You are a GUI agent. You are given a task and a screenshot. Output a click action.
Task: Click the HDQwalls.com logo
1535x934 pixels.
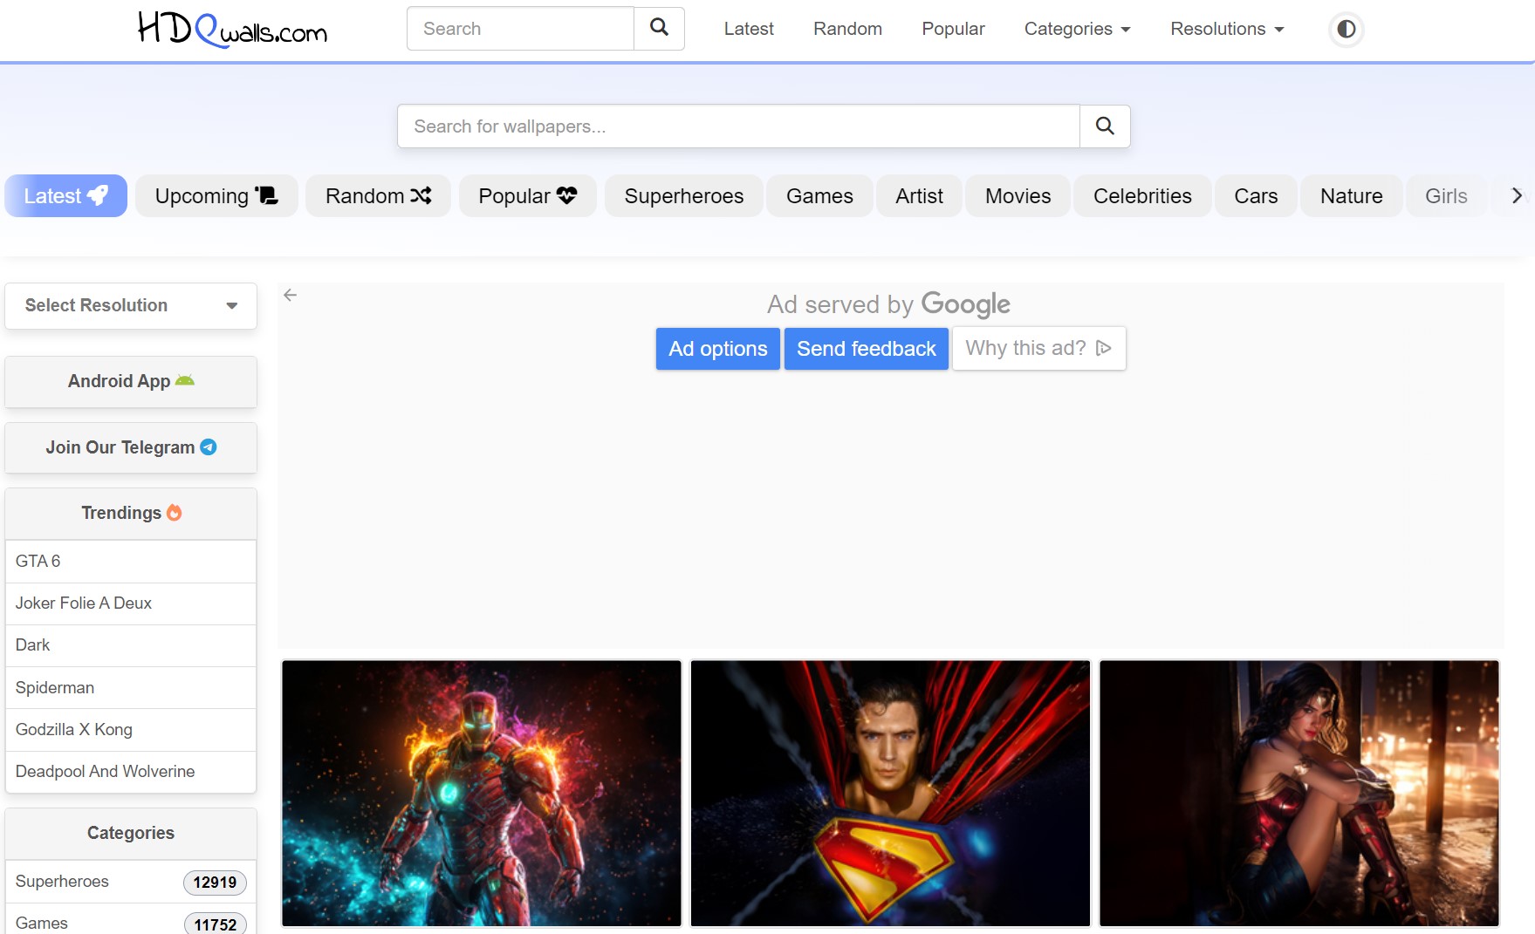click(x=233, y=29)
